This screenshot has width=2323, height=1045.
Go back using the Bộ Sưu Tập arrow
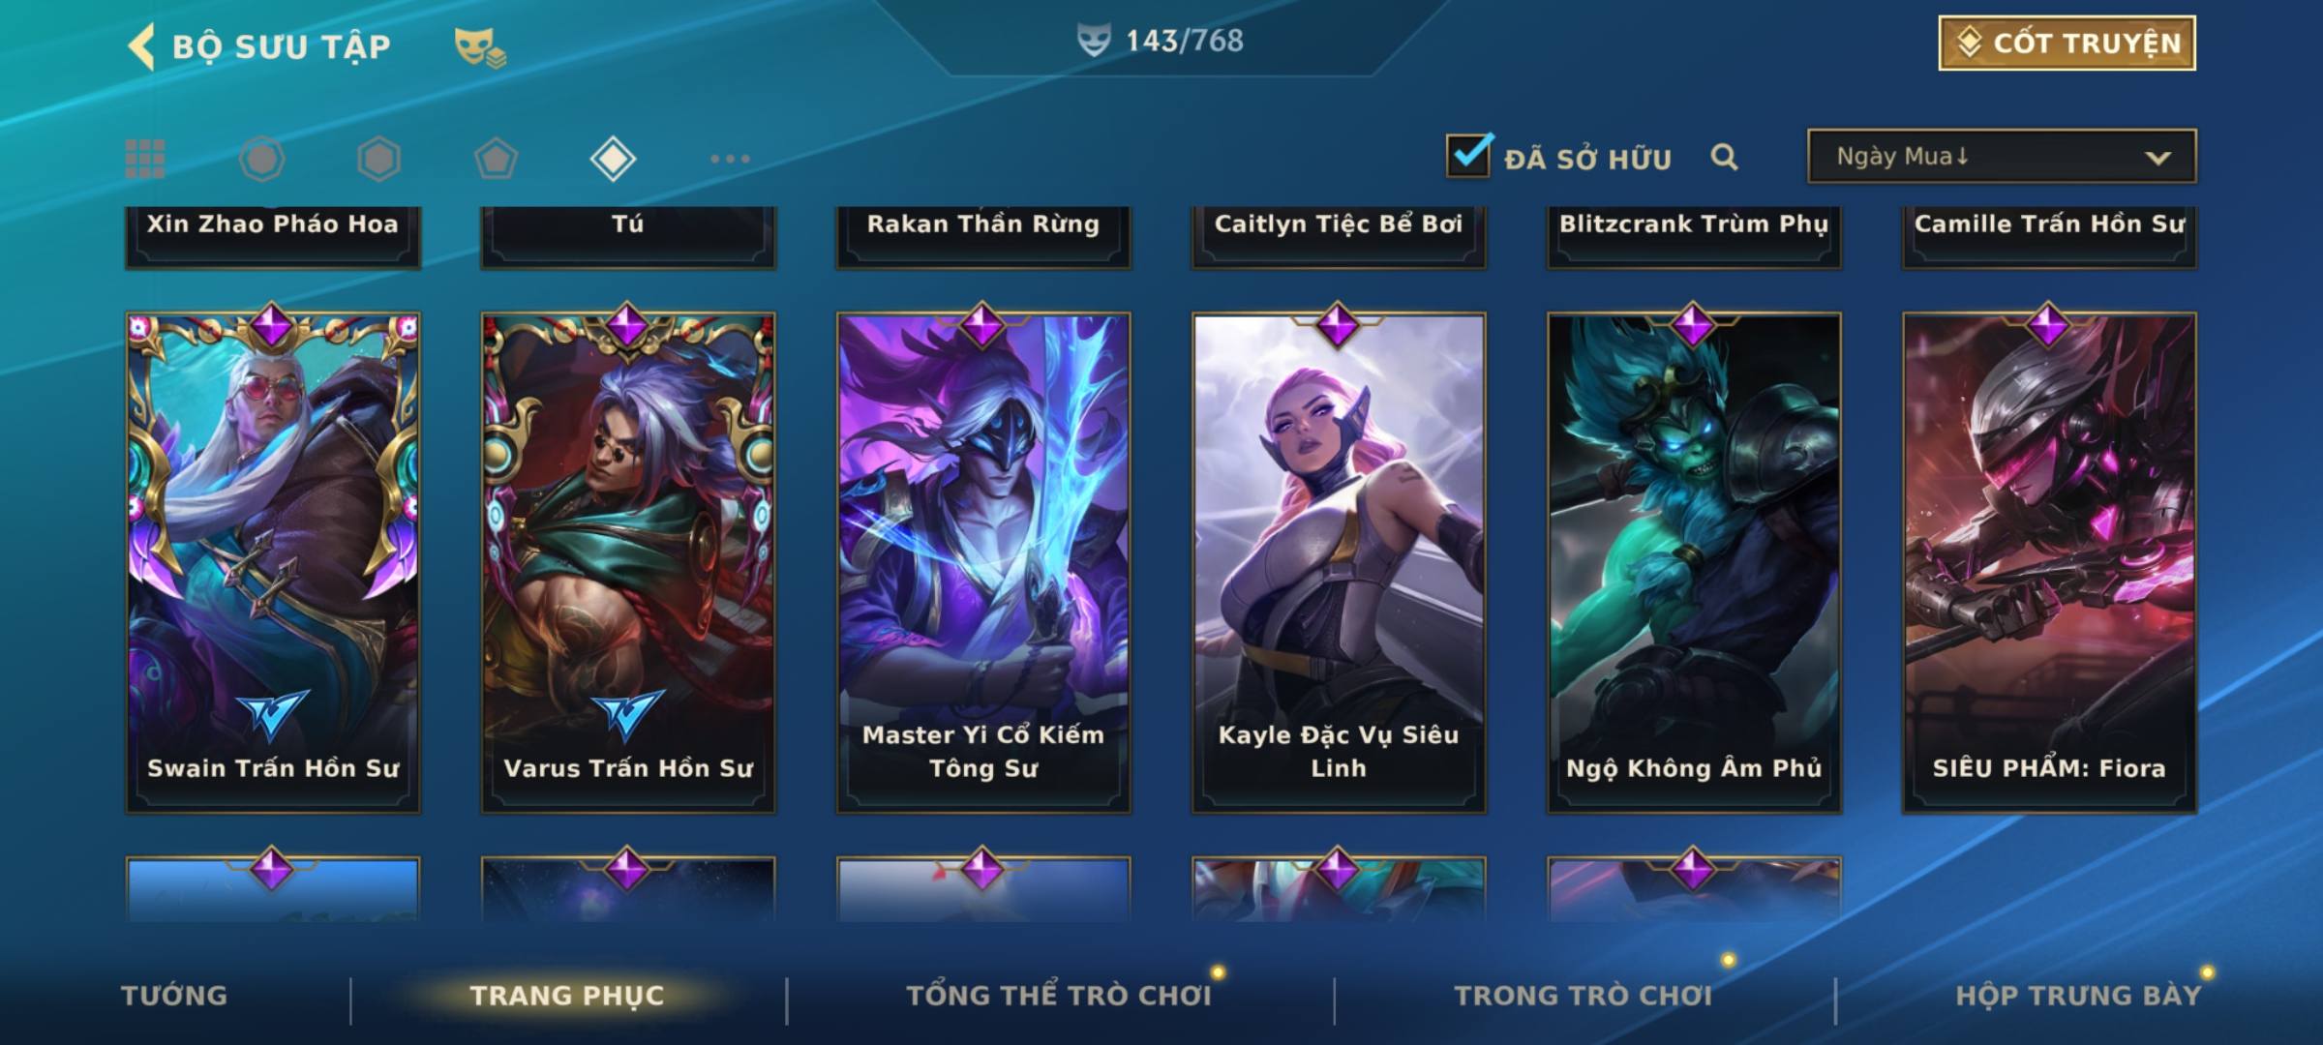coord(142,46)
